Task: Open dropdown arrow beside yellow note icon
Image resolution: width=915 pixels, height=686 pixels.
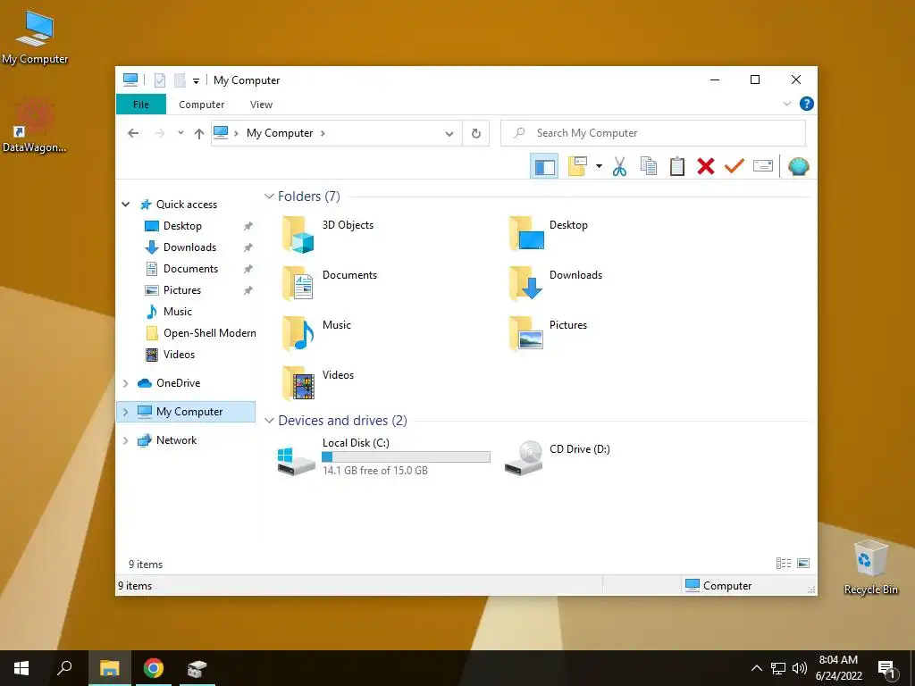Action: [x=599, y=167]
